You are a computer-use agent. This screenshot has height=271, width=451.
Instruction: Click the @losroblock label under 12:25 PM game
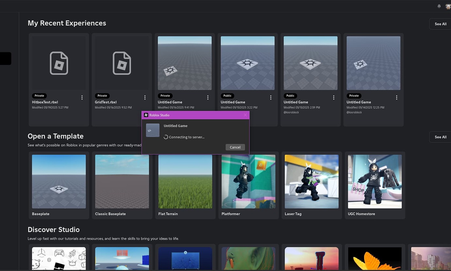coord(354,112)
